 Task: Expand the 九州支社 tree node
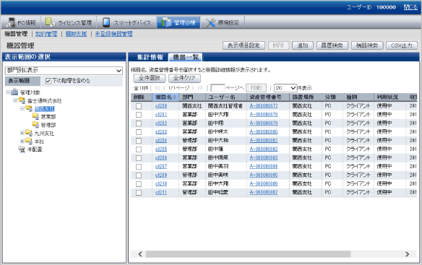point(22,133)
